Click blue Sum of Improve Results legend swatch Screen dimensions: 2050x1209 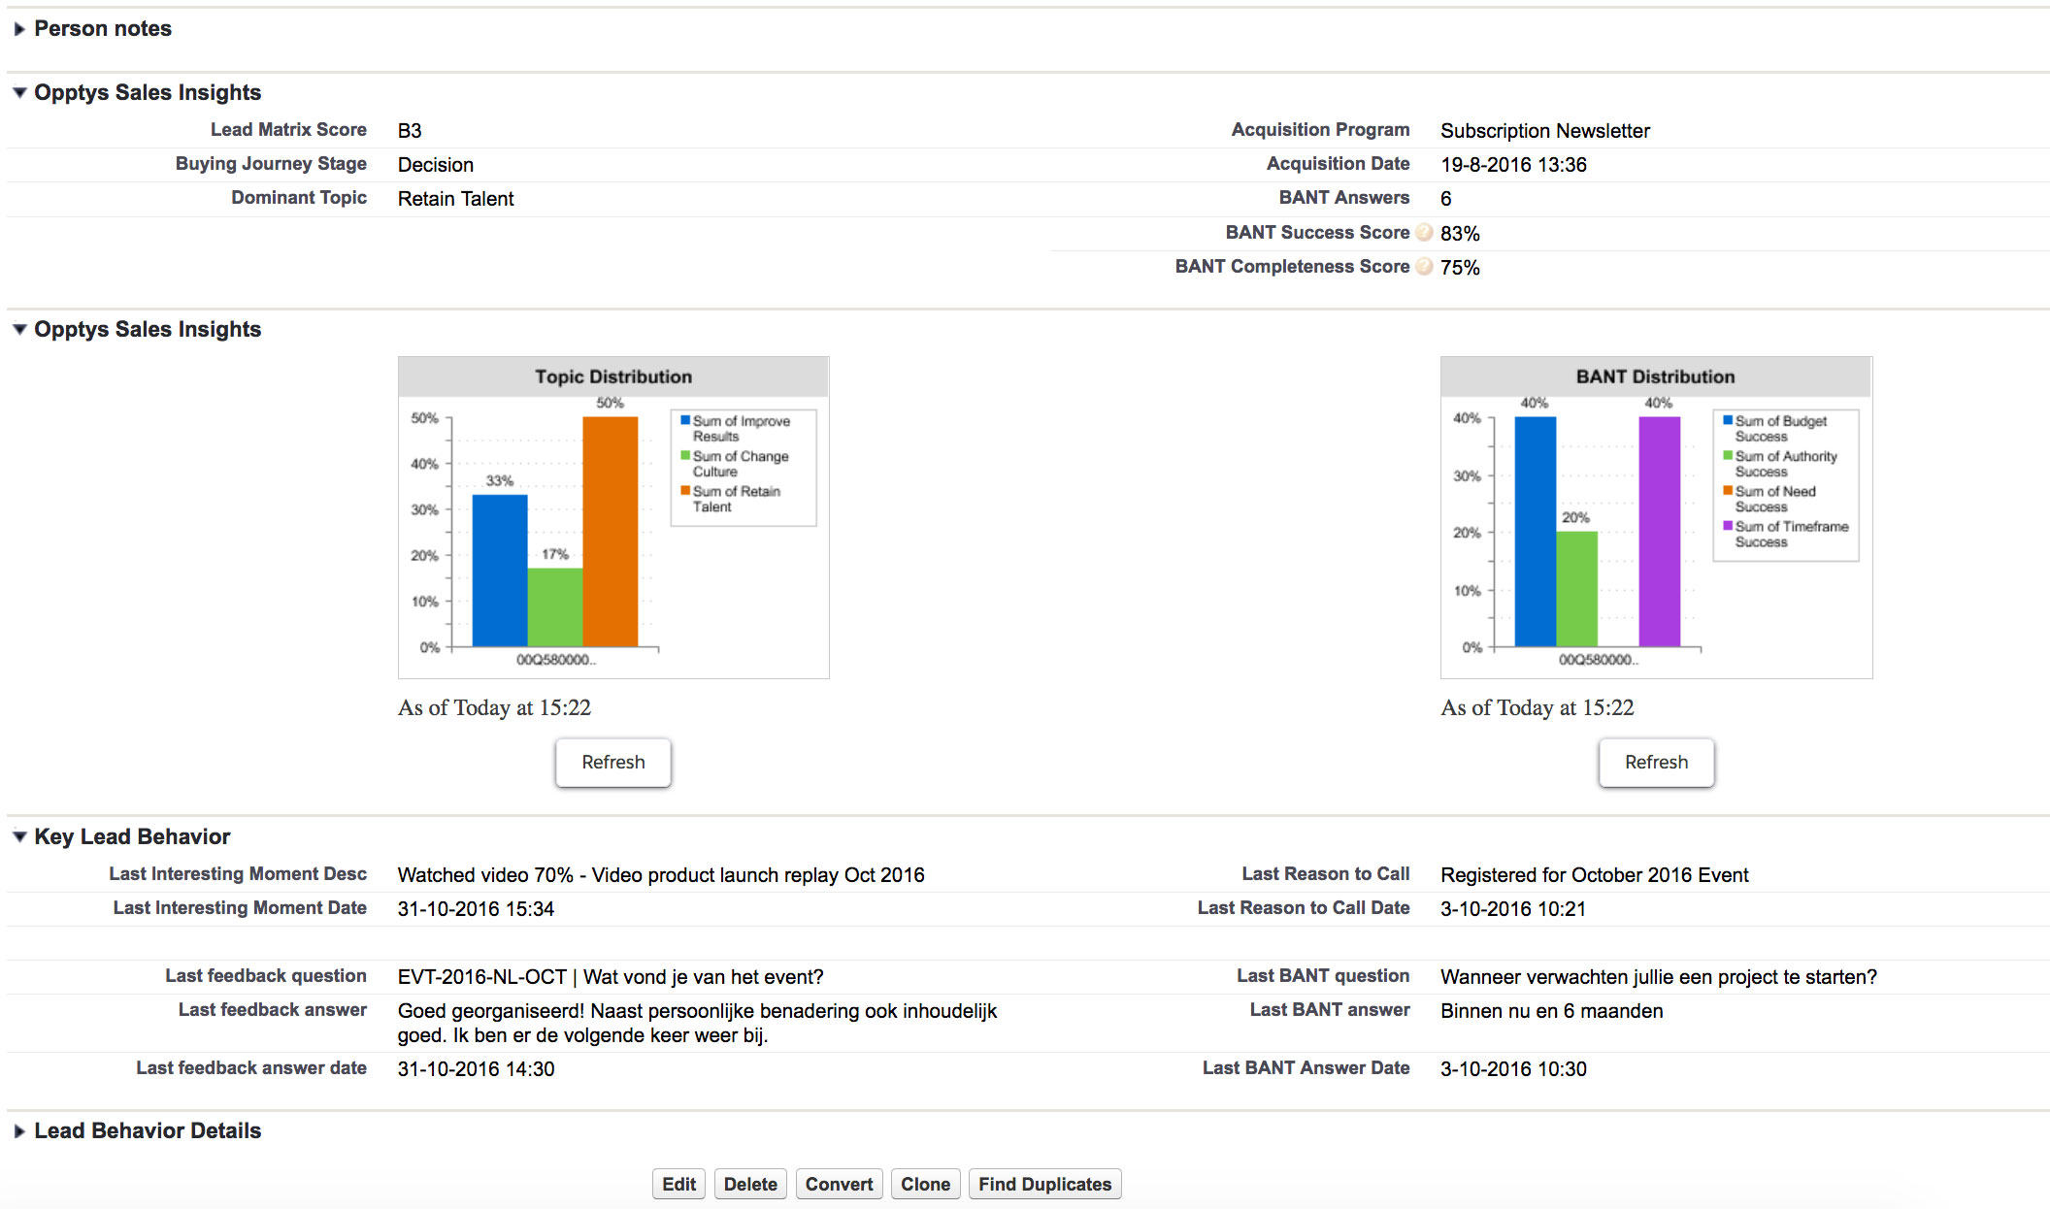click(685, 421)
